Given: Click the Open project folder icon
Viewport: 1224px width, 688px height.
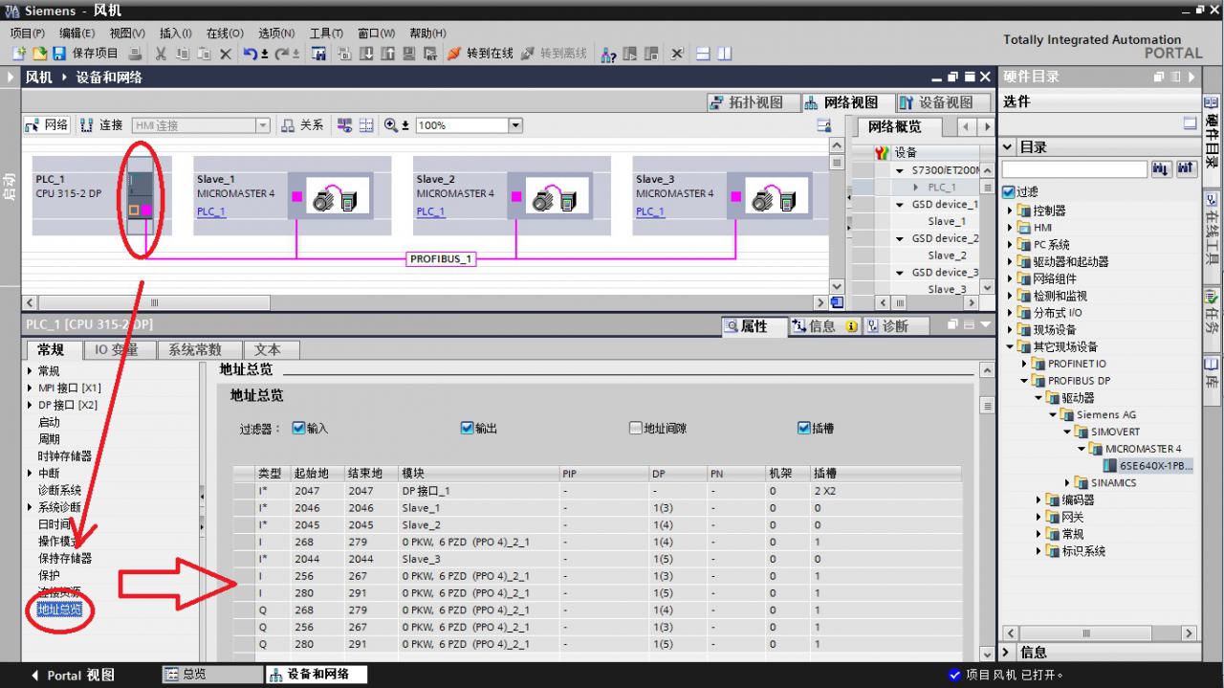Looking at the screenshot, I should pyautogui.click(x=40, y=54).
